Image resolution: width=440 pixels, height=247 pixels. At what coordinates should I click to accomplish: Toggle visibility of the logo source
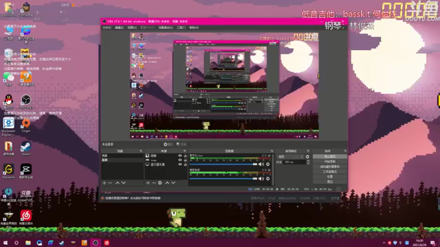180,160
